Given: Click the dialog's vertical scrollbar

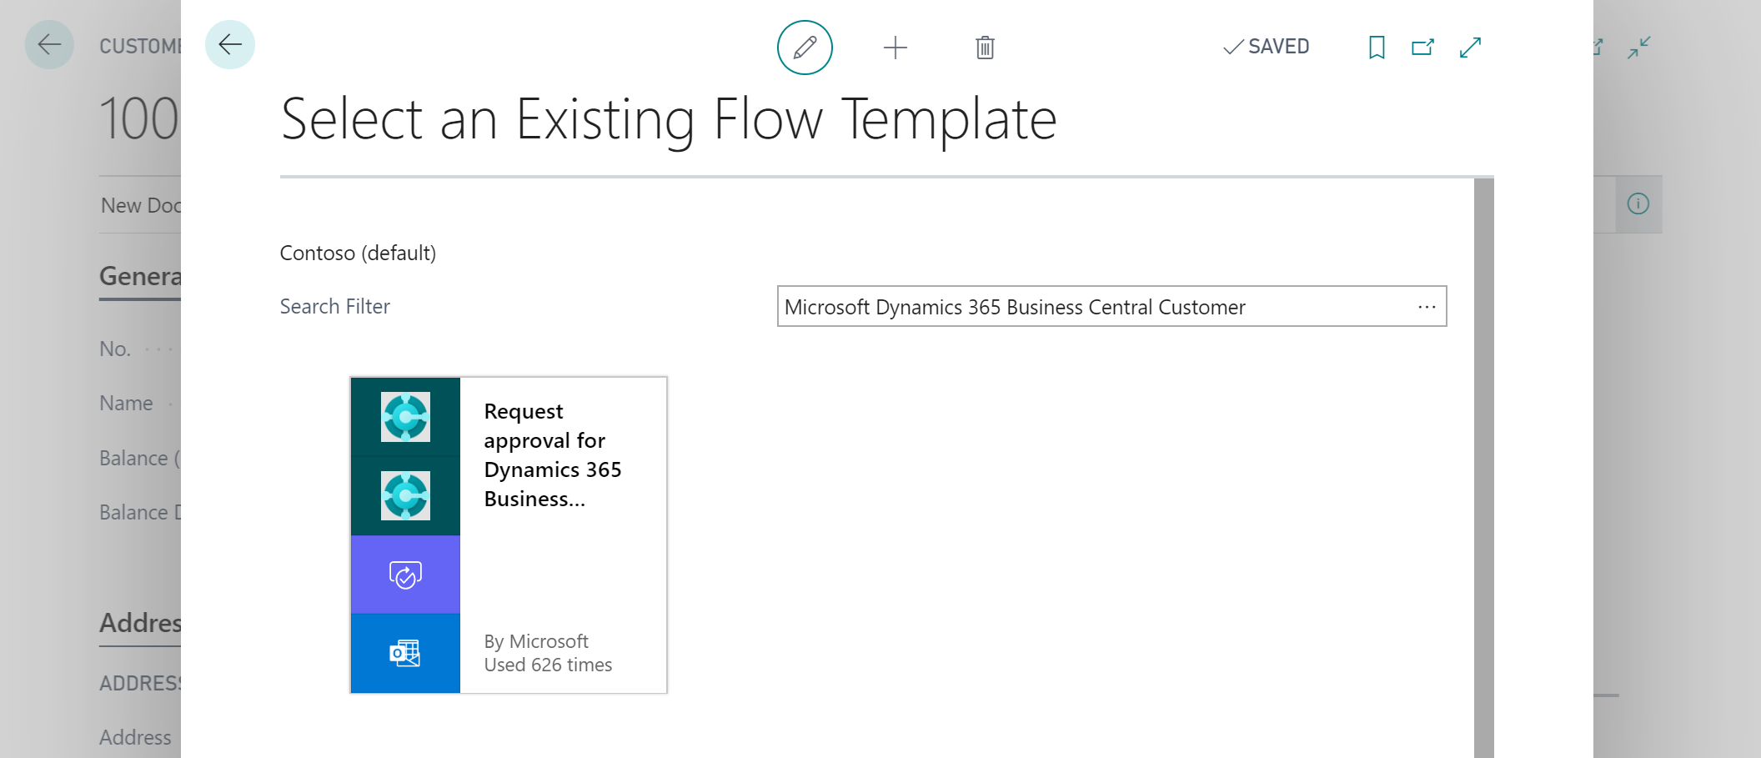Looking at the screenshot, I should pyautogui.click(x=1483, y=468).
